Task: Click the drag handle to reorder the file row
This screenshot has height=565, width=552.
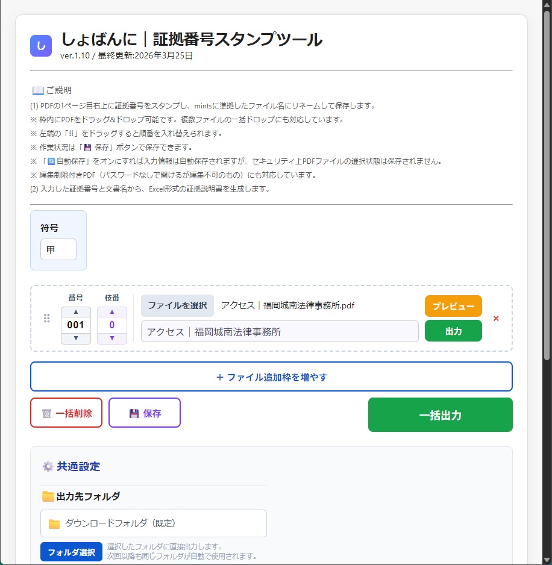Action: [x=46, y=318]
